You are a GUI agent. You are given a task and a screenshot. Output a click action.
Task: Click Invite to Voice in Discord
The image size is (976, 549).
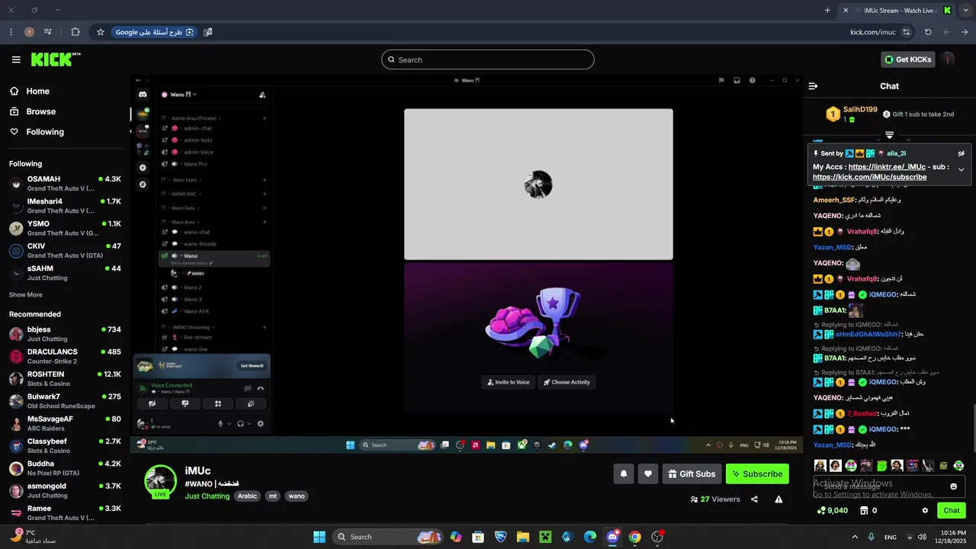click(508, 382)
